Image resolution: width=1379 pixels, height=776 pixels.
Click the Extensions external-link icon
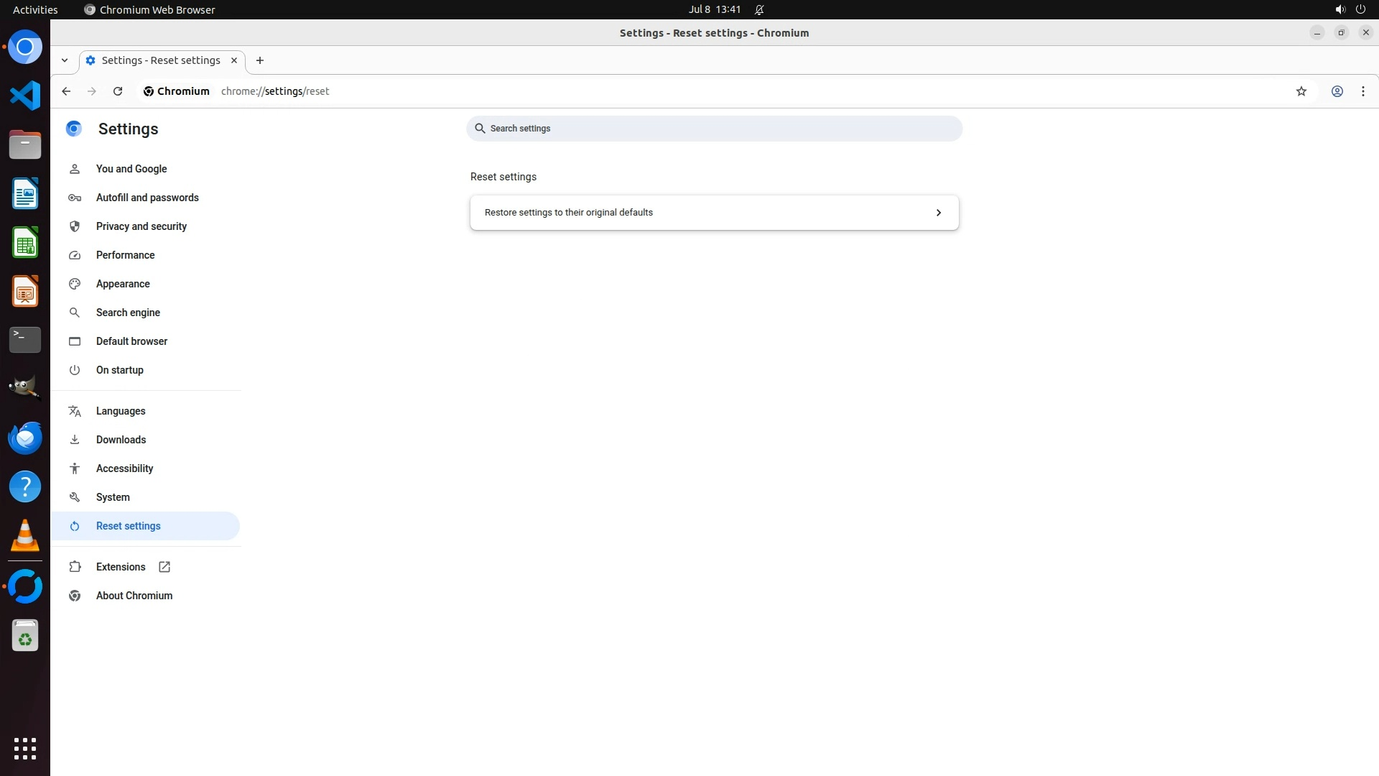[x=164, y=567]
